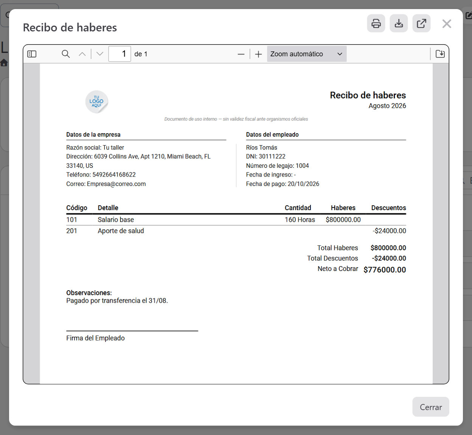Click the 'Teléfono: 5492664168622' line
Viewport: 472px width, 435px height.
(101, 175)
